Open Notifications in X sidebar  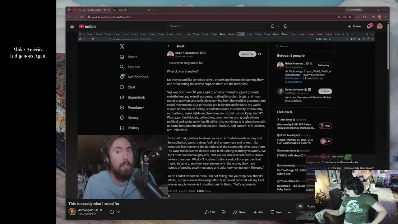click(134, 77)
